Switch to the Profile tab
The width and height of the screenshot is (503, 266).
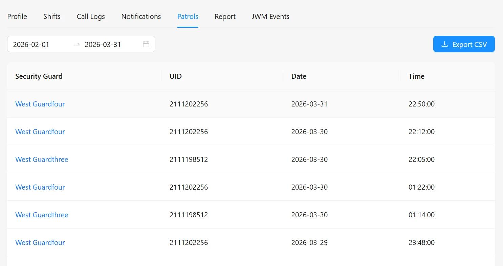pyautogui.click(x=17, y=17)
